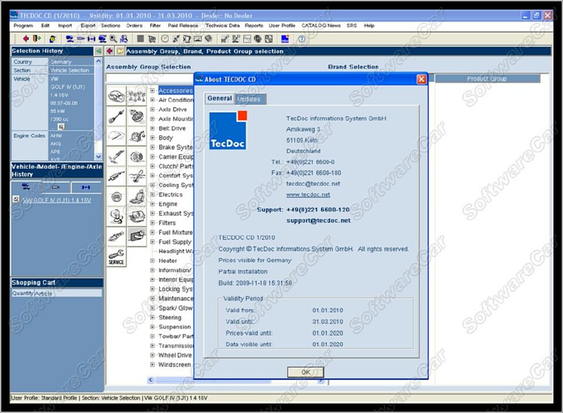This screenshot has height=413, width=563.
Task: Open the CATALOG News menu
Action: (x=321, y=26)
